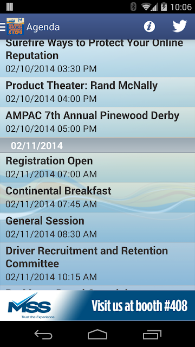Tap the Android home button
This screenshot has height=347, width=195.
(97, 335)
